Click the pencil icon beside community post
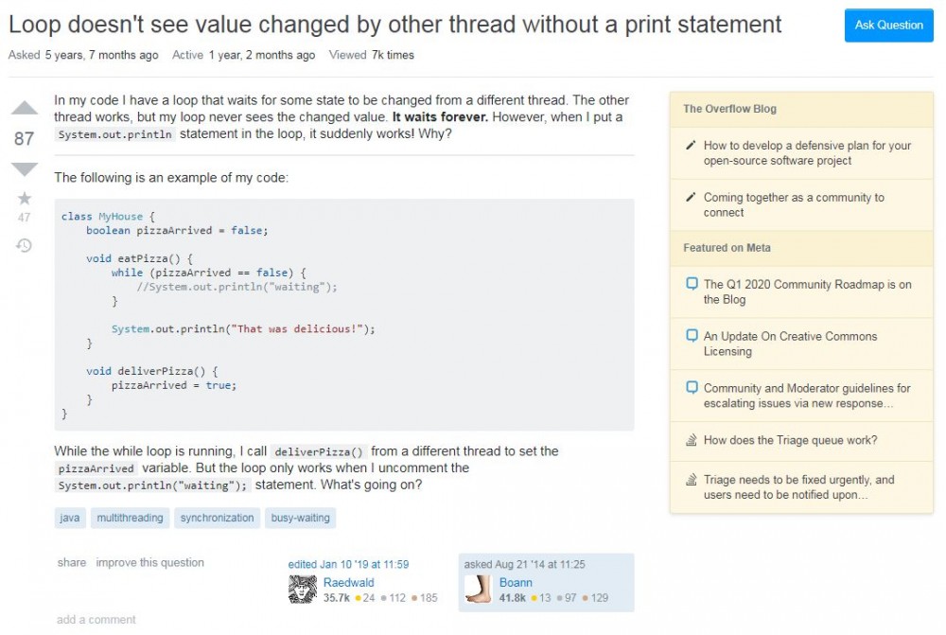 pyautogui.click(x=692, y=198)
